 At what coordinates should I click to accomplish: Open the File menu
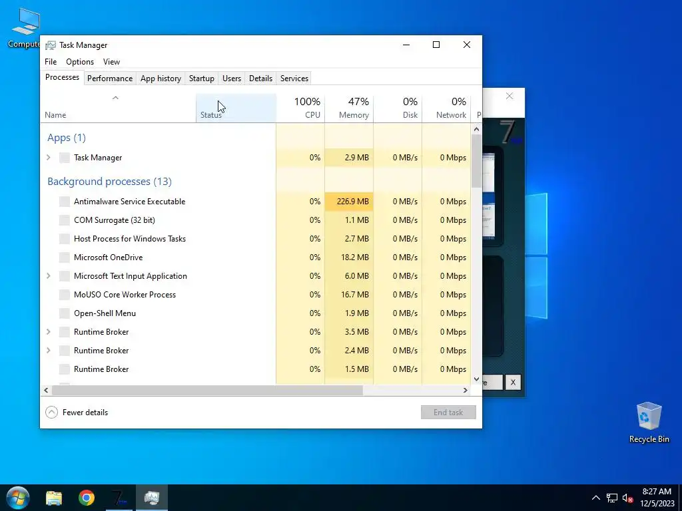click(51, 62)
